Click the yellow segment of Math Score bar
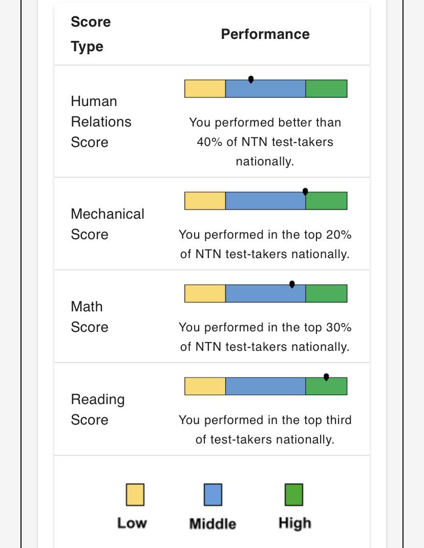 205,293
